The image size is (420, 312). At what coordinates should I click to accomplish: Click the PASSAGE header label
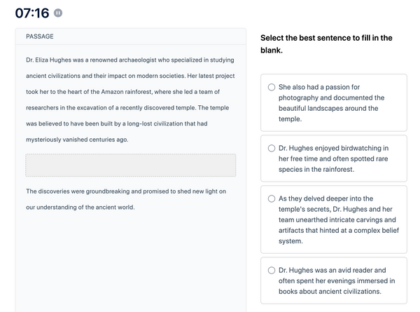40,36
